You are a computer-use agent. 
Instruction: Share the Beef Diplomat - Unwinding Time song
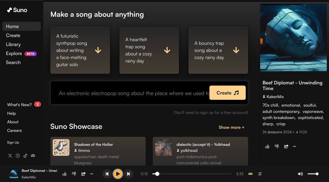[x=286, y=146]
